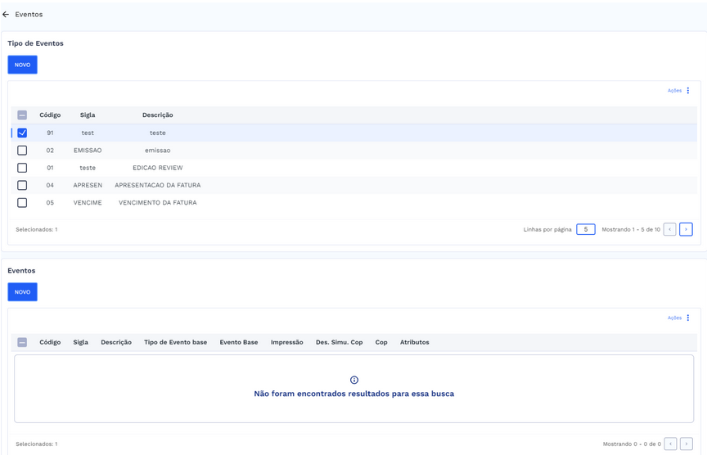Screen dimensions: 707x455
Task: Uncheck the checkbox for row code 91
Action: point(22,133)
